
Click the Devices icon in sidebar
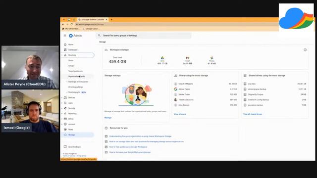[65, 97]
